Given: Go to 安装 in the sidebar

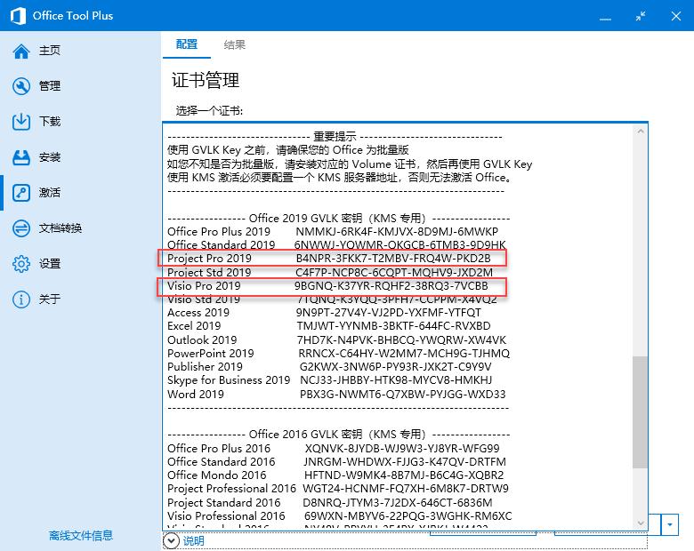Looking at the screenshot, I should pyautogui.click(x=49, y=157).
